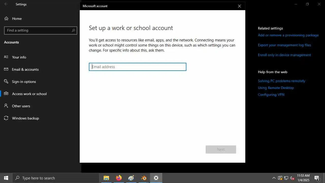Click the Other users person icon
Screen dimensions: 325x183
click(x=6, y=106)
